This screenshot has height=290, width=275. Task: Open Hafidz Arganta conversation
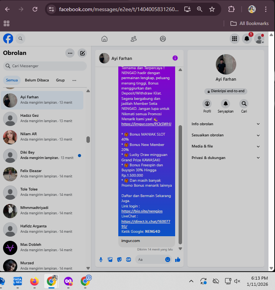point(42,229)
